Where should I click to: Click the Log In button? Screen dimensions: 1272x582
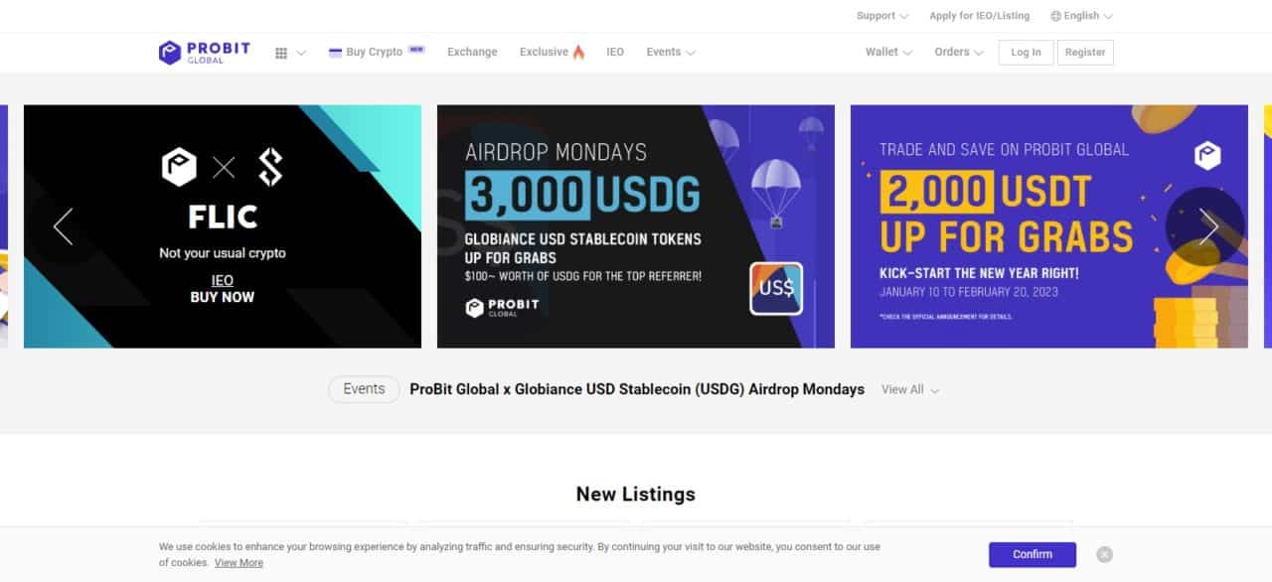1026,53
